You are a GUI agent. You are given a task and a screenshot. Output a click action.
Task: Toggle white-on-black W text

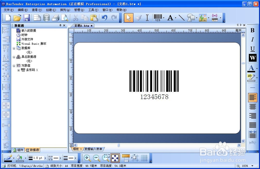[x=252, y=58]
